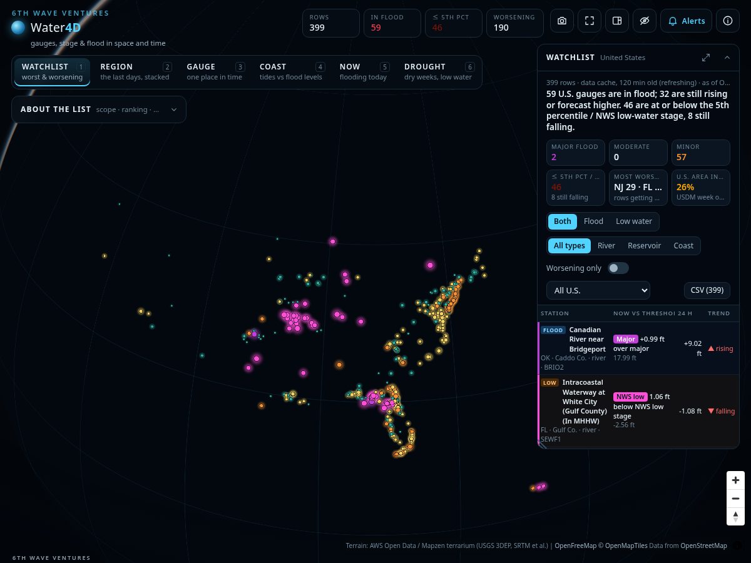Zoom out on the map
The height and width of the screenshot is (563, 751).
735,499
